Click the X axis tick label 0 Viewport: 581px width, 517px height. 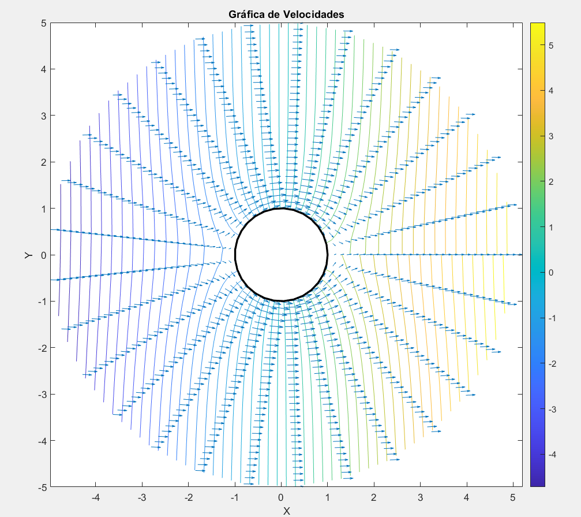coord(281,497)
